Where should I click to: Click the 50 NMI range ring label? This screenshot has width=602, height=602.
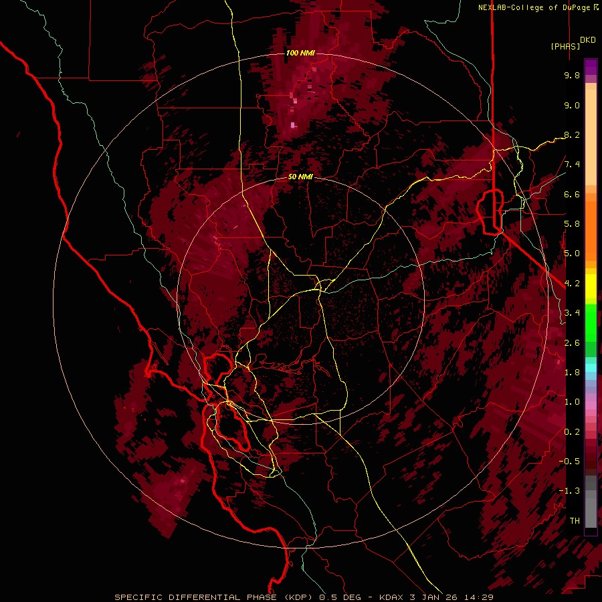pyautogui.click(x=300, y=177)
